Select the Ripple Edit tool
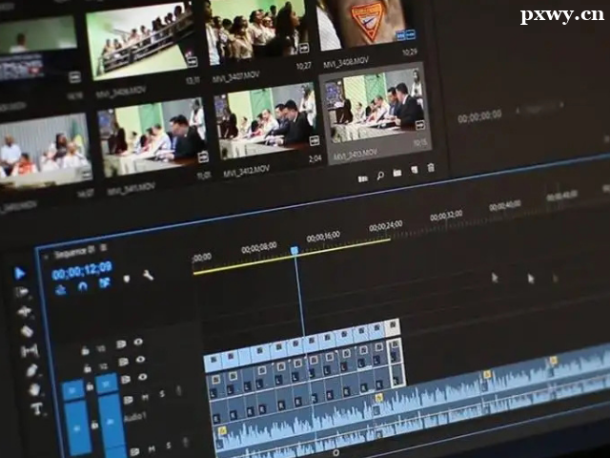Image resolution: width=610 pixels, height=458 pixels. pos(24,312)
